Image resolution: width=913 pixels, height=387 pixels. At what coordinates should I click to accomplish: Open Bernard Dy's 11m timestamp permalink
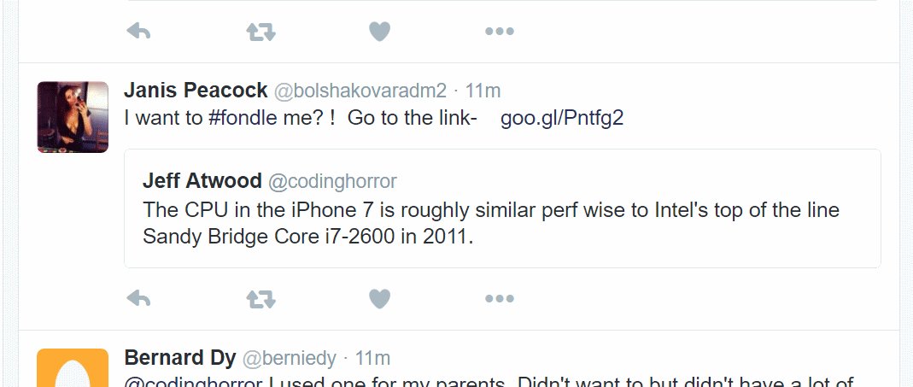[372, 358]
